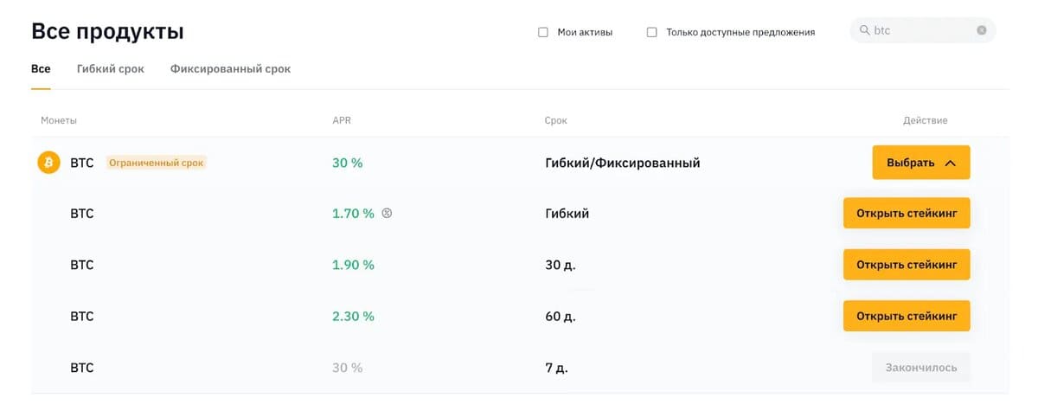The height and width of the screenshot is (417, 1038).
Task: Open staking for the 60-day BTC
Action: click(x=906, y=316)
